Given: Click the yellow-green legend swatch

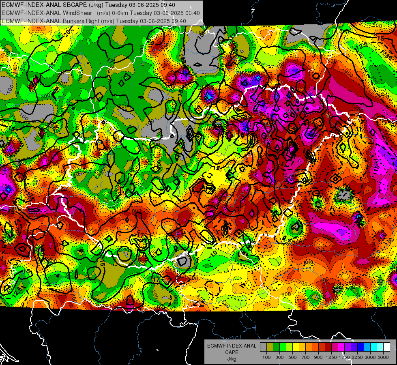Looking at the screenshot, I should tap(290, 347).
